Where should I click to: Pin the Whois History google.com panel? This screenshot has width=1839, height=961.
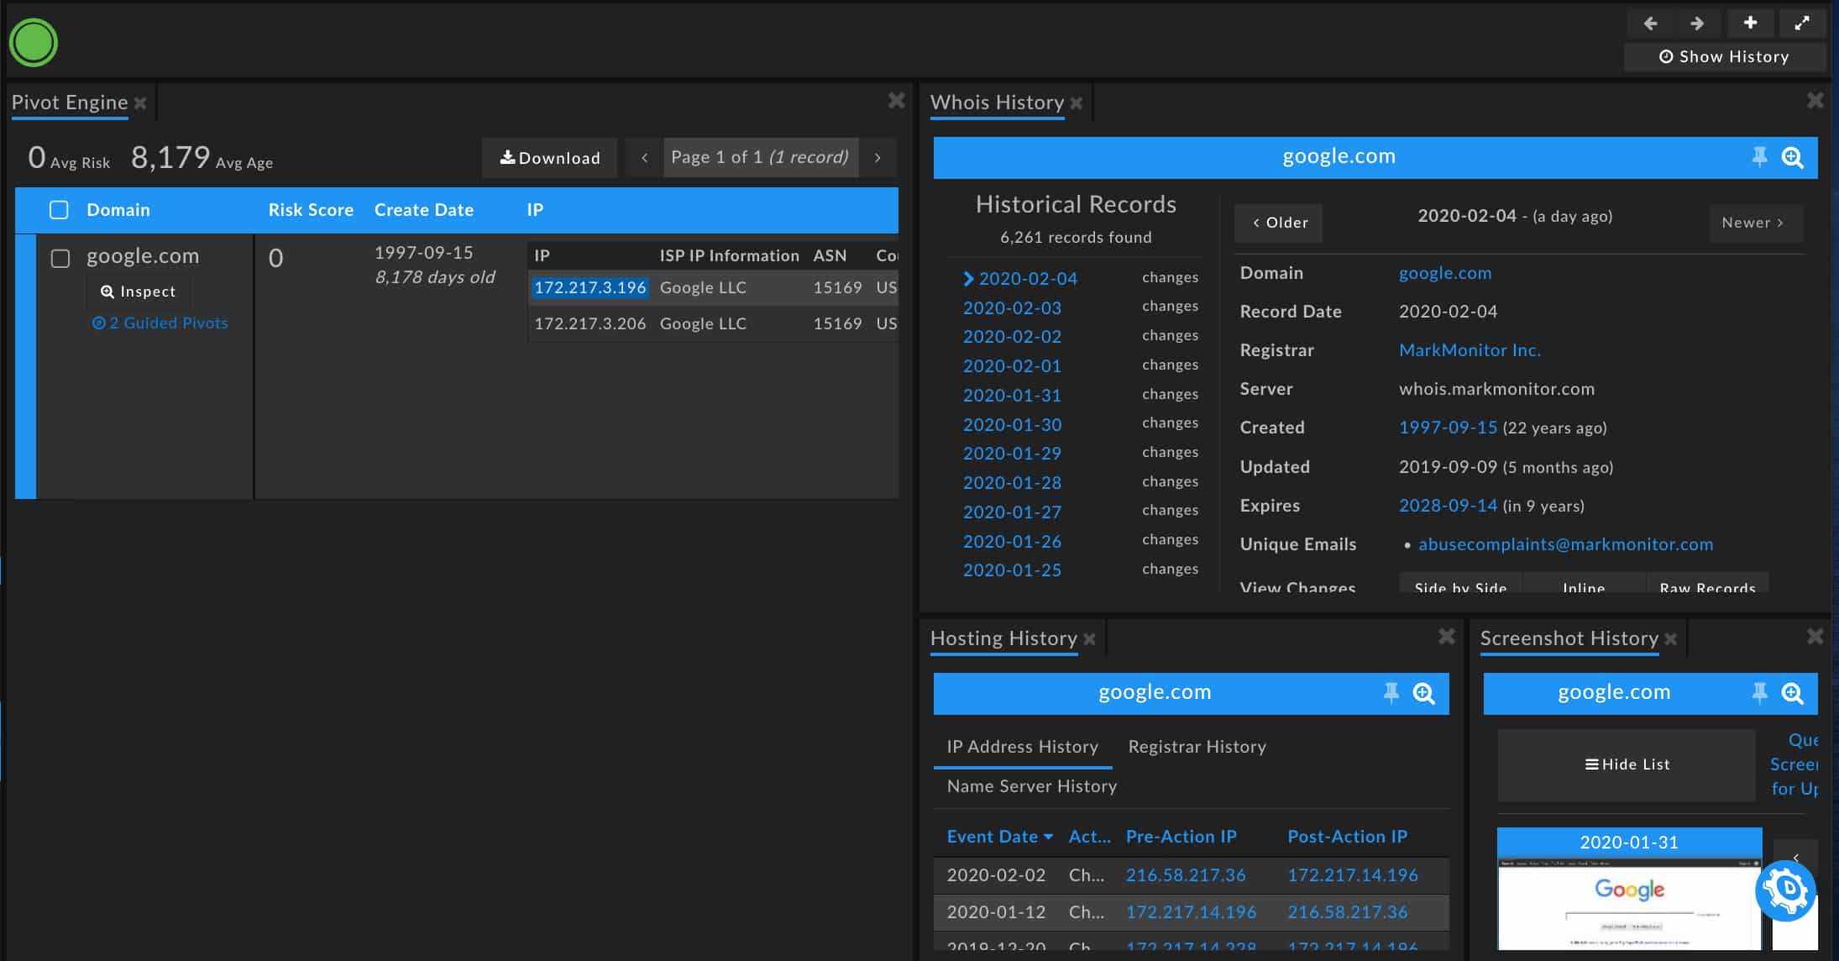coord(1759,157)
